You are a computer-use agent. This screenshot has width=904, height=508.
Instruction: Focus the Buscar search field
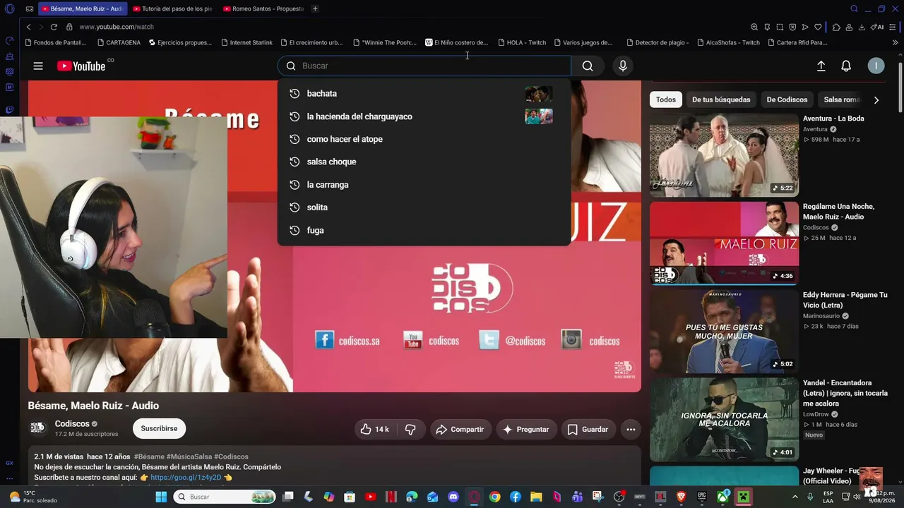(424, 66)
